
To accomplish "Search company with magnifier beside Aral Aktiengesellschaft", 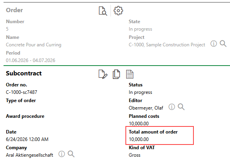I will point(71,154).
